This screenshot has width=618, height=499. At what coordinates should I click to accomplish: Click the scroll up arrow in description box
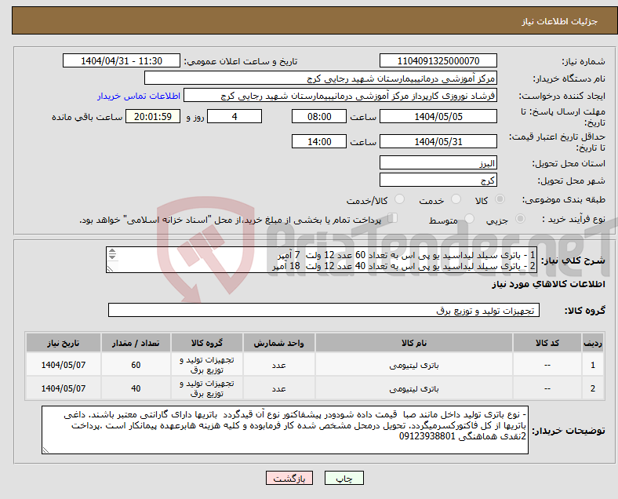click(x=111, y=252)
